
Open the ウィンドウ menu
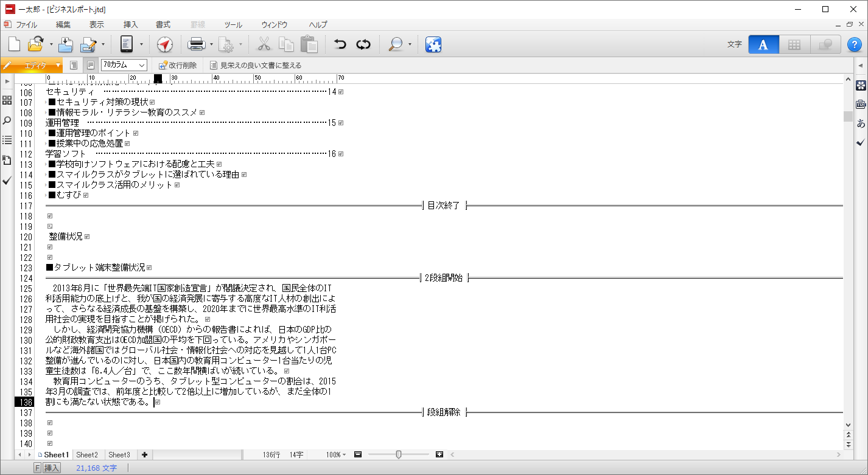pos(275,25)
